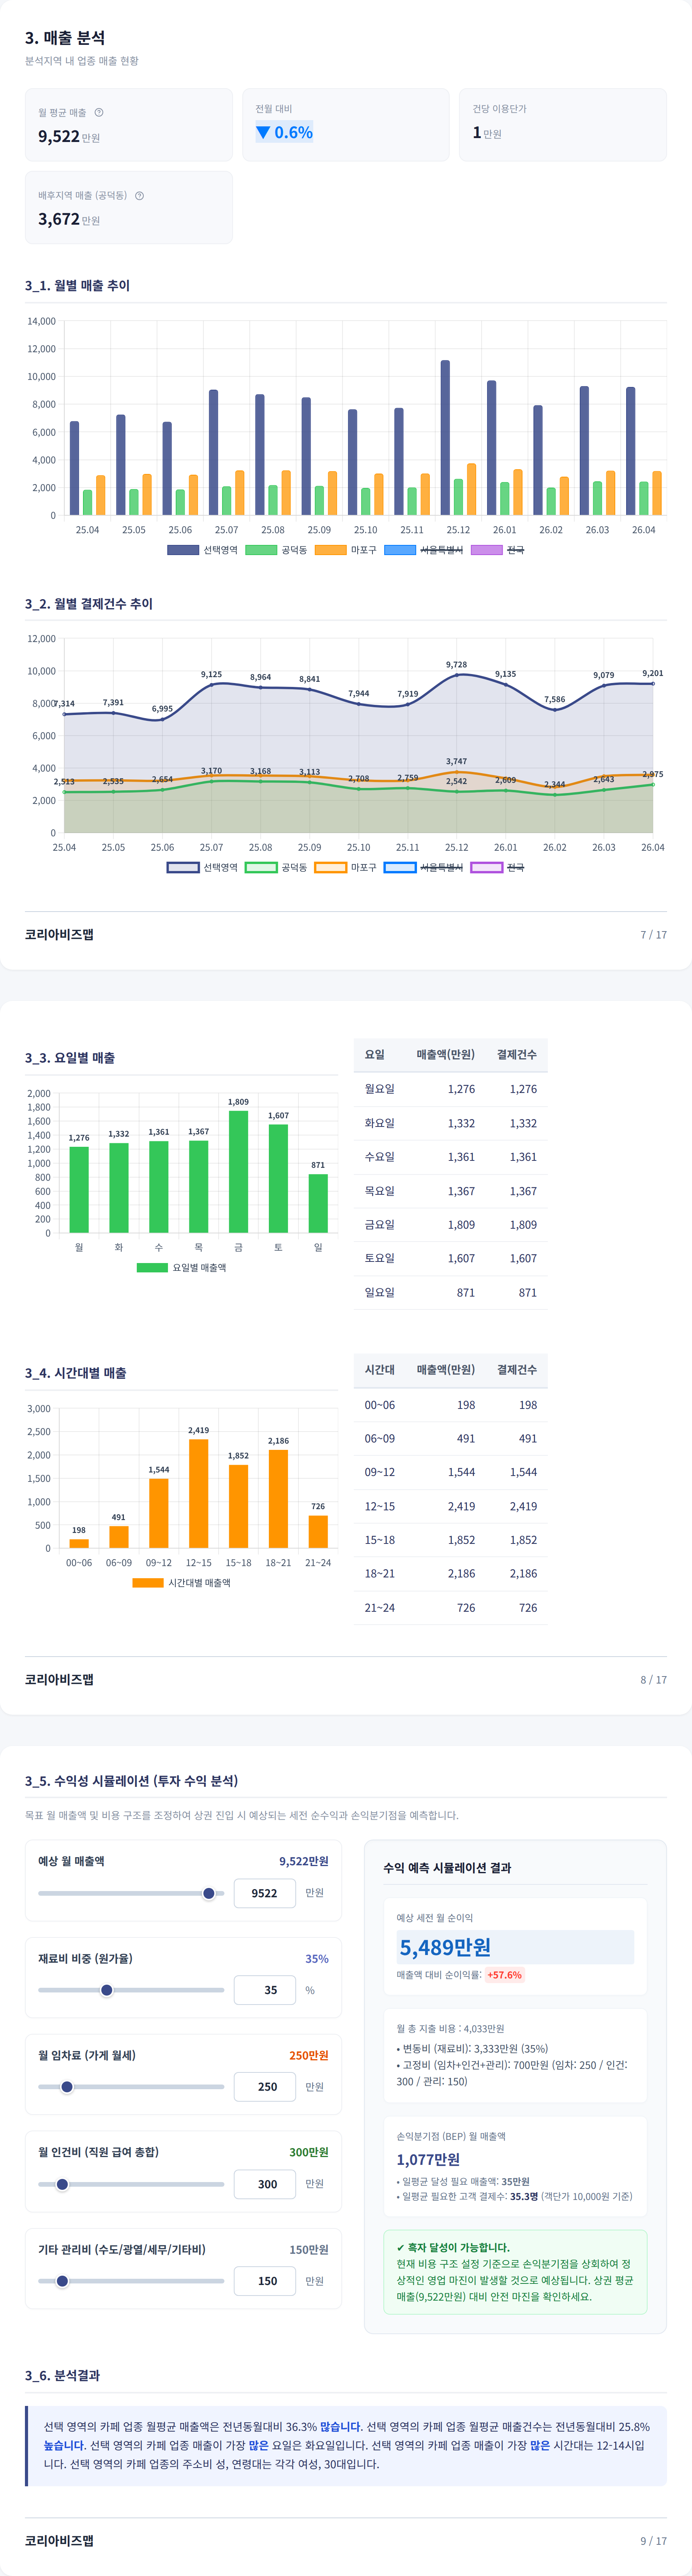Click the 재료비 비중 (원가율) slider handle
The width and height of the screenshot is (692, 2576).
107,1990
